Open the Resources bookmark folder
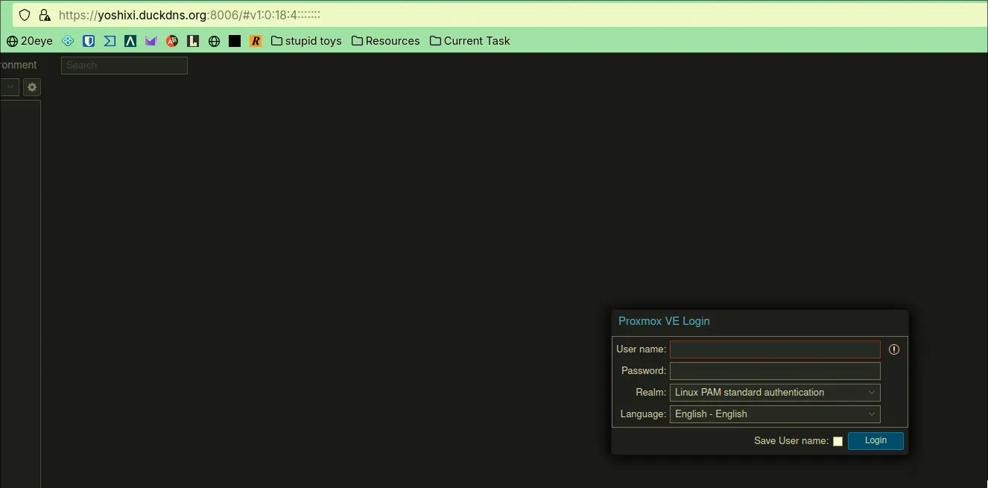The height and width of the screenshot is (488, 988). (x=386, y=41)
